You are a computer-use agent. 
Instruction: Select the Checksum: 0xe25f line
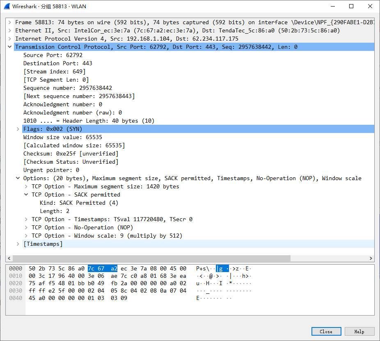71,153
